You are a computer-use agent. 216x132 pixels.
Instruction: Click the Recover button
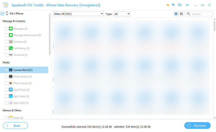197,126
